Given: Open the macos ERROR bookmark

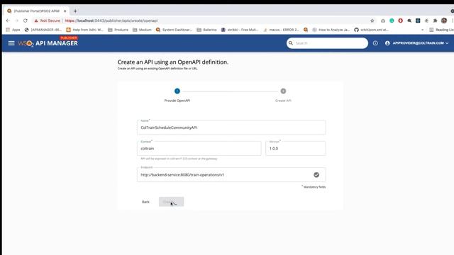Looking at the screenshot, I should [x=281, y=30].
